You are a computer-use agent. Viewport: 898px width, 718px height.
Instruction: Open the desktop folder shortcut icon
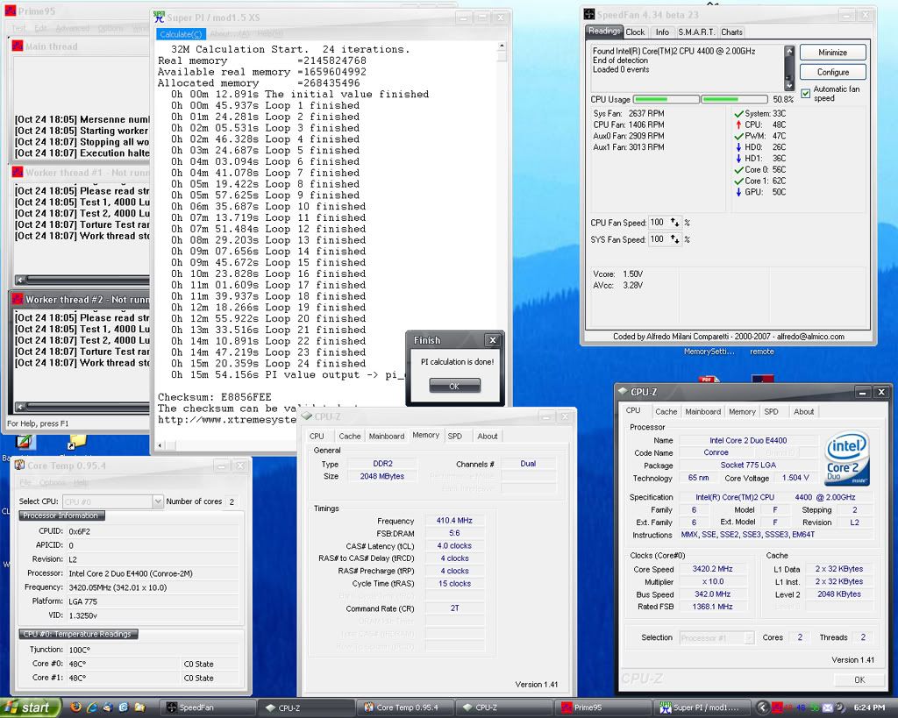(77, 442)
